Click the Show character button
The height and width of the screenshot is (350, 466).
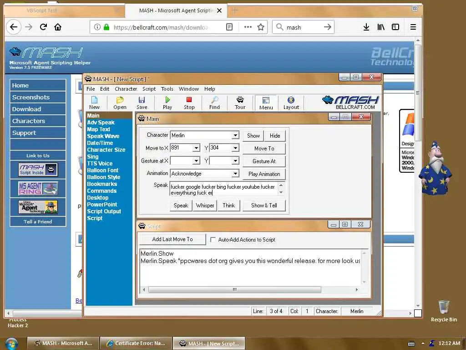point(253,136)
